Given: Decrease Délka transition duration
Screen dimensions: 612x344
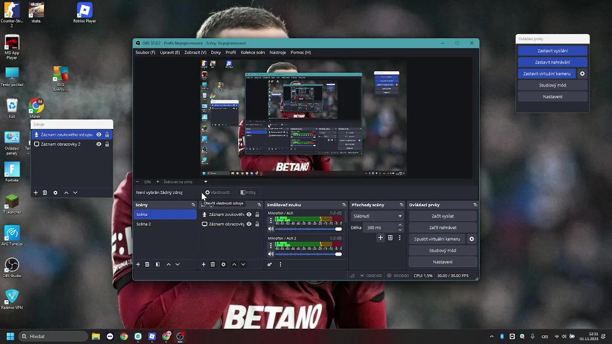Looking at the screenshot, I should click(x=400, y=230).
